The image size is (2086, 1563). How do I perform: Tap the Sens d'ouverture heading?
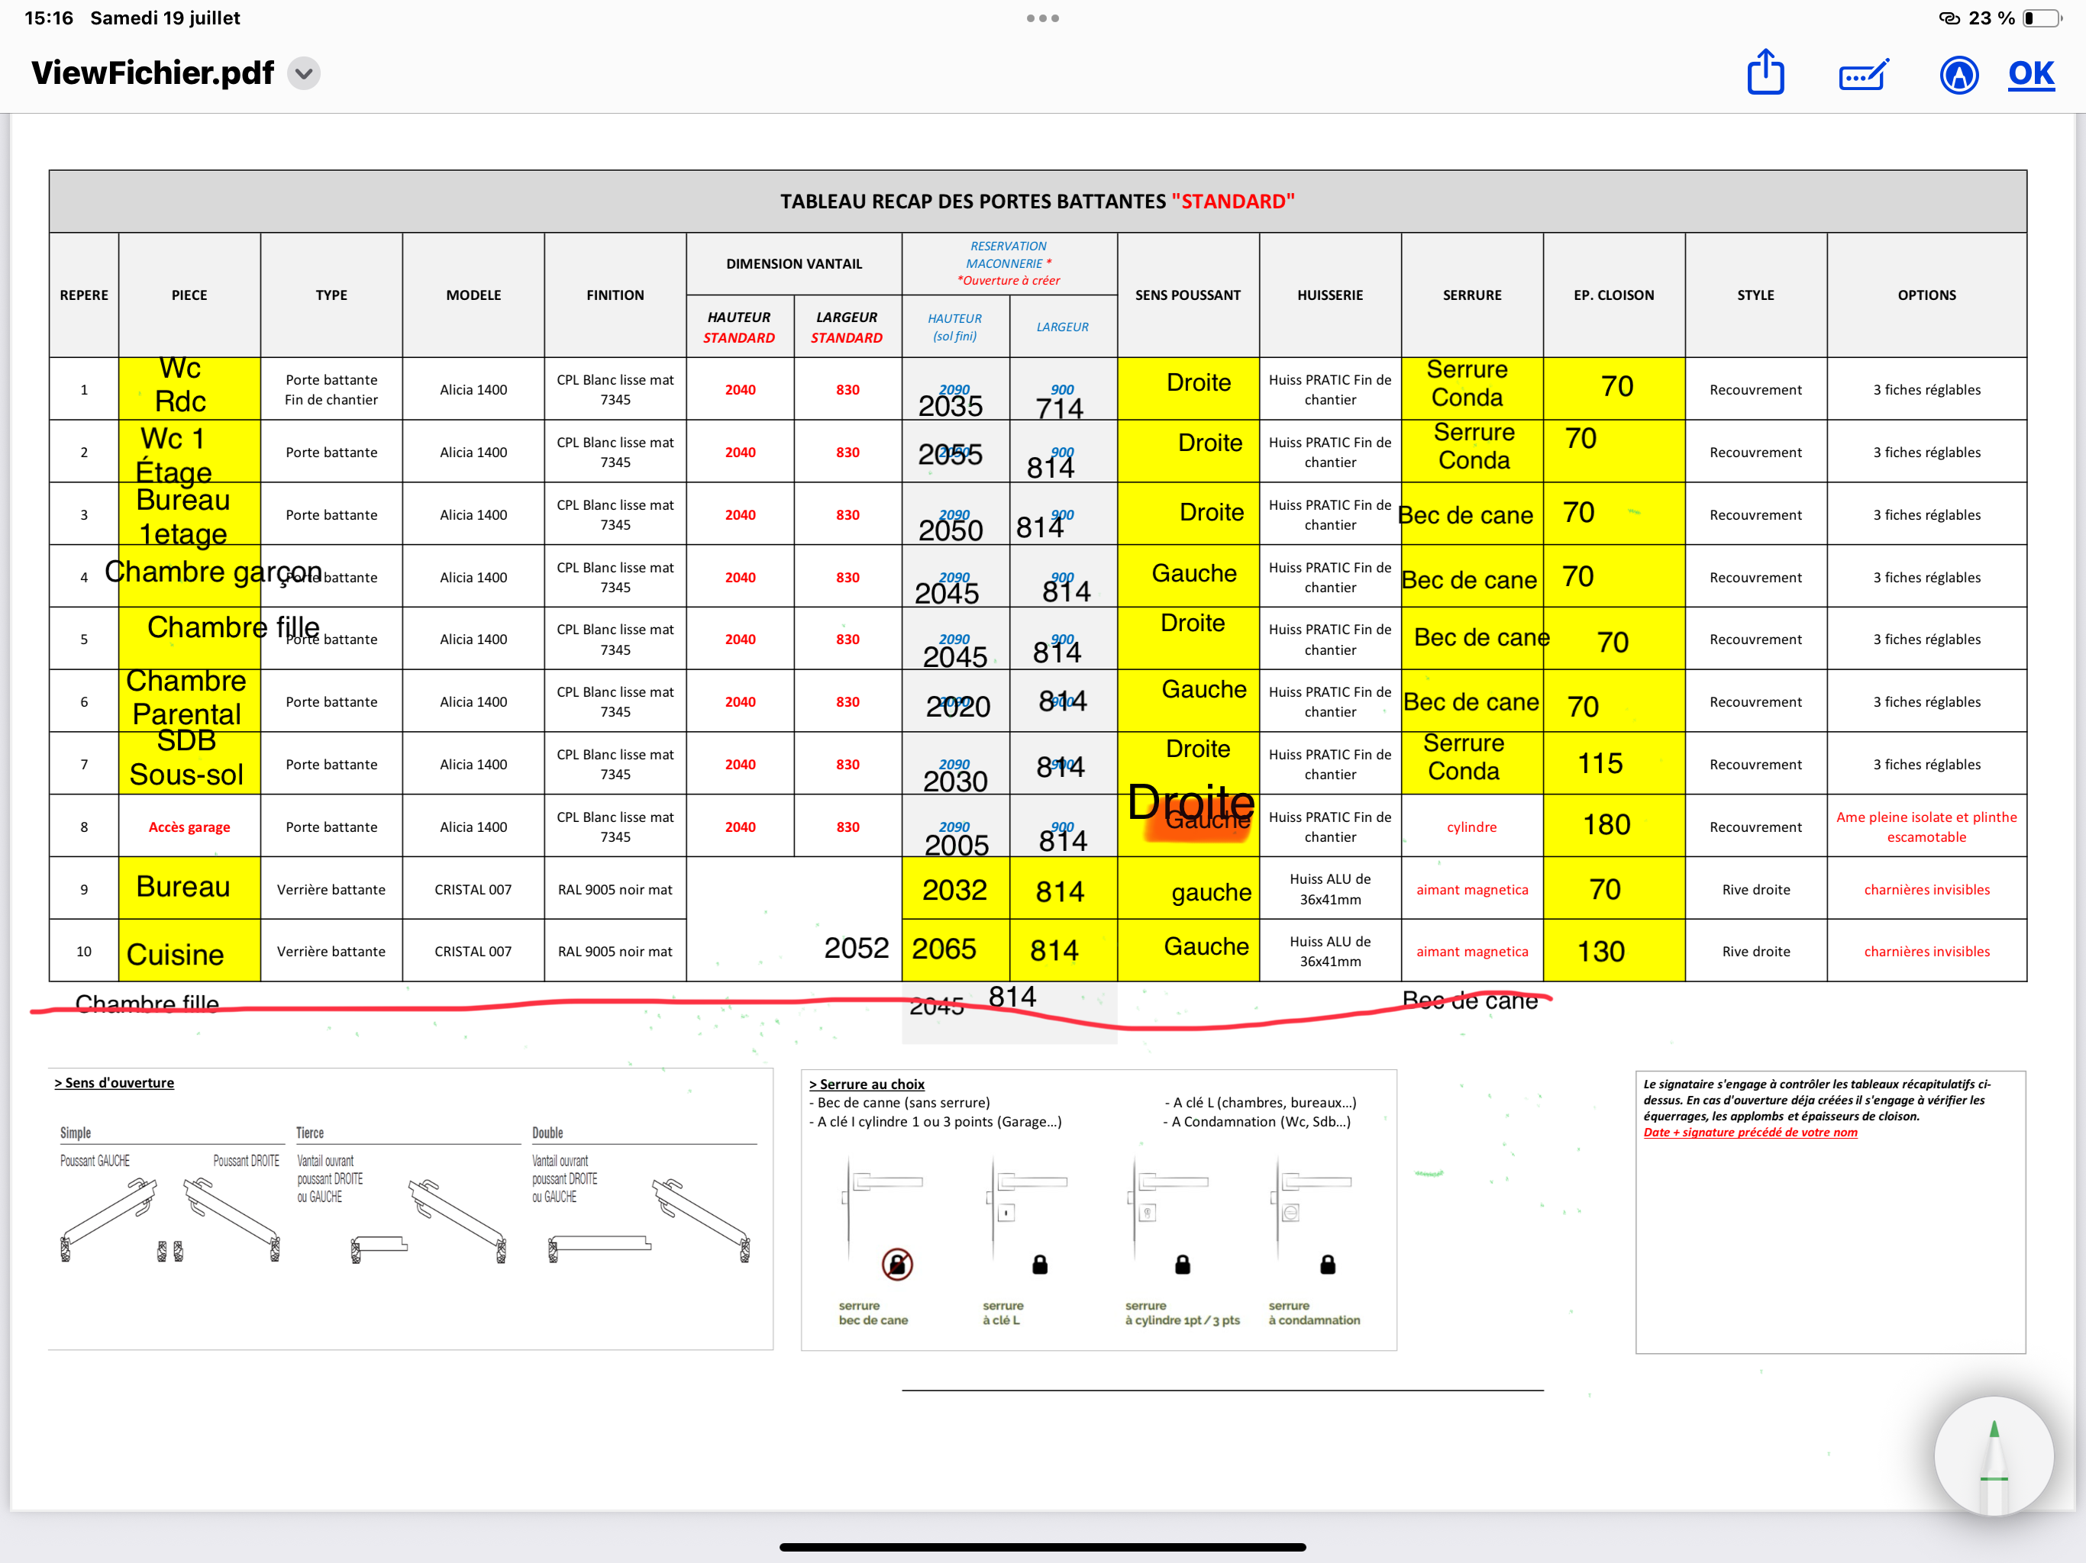point(114,1082)
